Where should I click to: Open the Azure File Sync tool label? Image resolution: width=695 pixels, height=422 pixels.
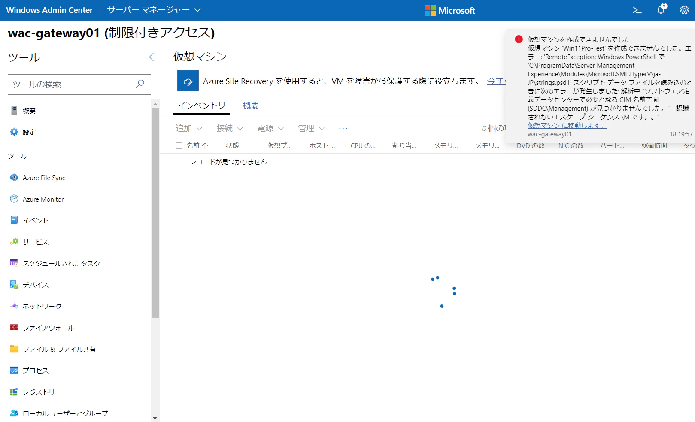click(44, 178)
